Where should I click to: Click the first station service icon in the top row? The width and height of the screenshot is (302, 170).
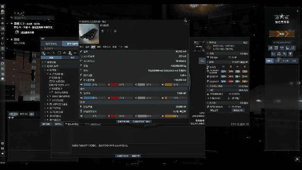pos(269,48)
